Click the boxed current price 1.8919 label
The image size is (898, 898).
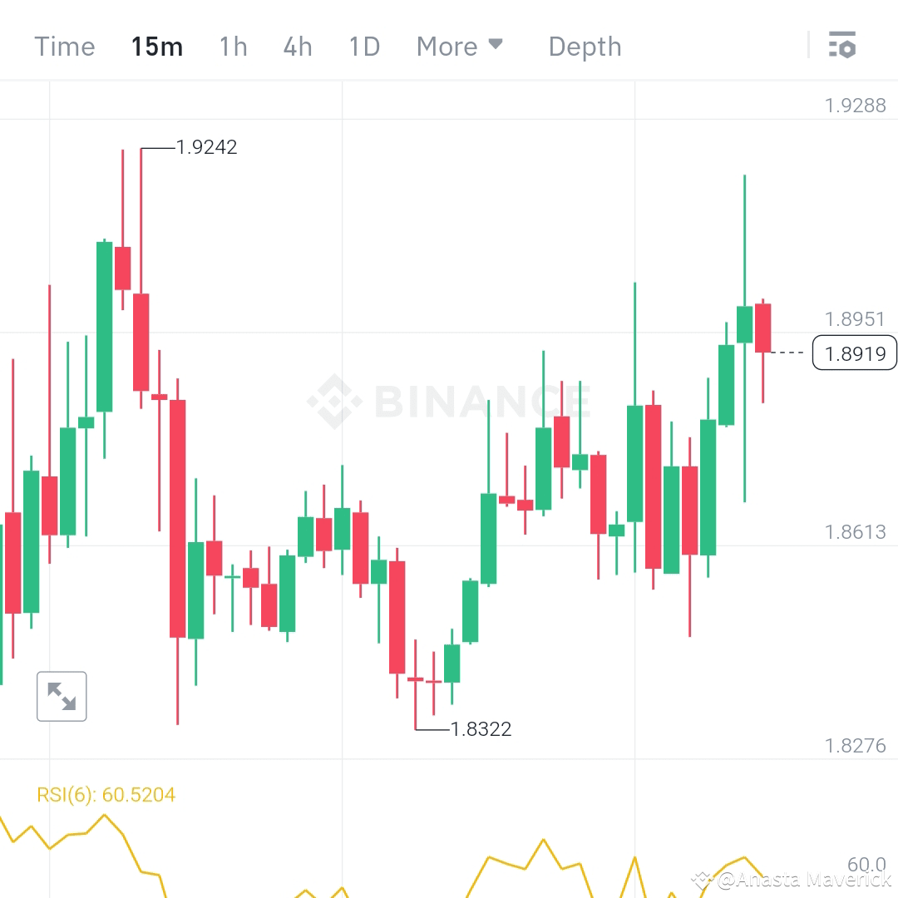pos(854,353)
